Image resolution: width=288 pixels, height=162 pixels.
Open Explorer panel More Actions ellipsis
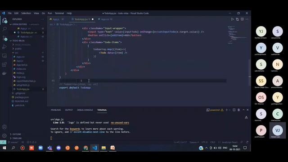pyautogui.click(x=42, y=19)
